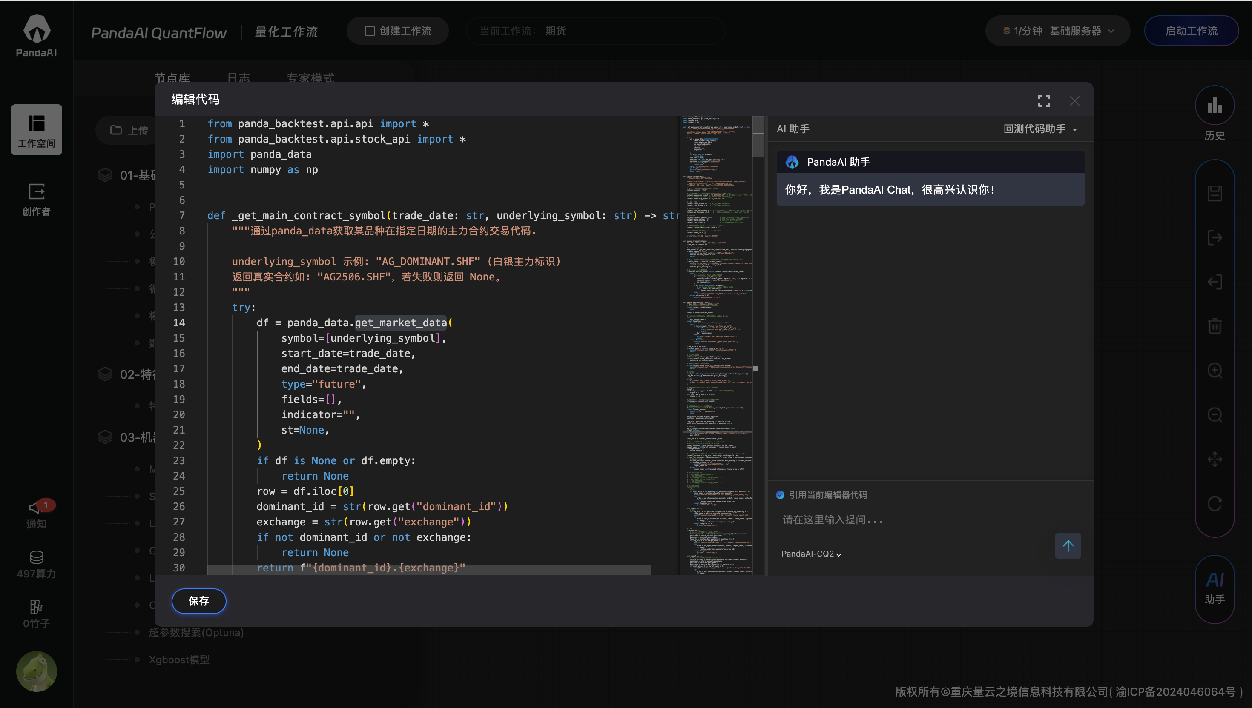The width and height of the screenshot is (1252, 708).
Task: Open the AI 助手 assistant panel button
Action: tap(1215, 588)
